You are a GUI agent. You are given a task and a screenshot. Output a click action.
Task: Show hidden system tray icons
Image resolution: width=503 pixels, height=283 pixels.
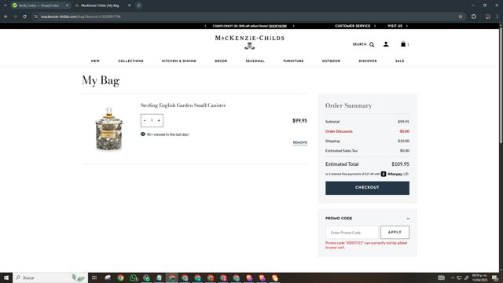pos(453,277)
